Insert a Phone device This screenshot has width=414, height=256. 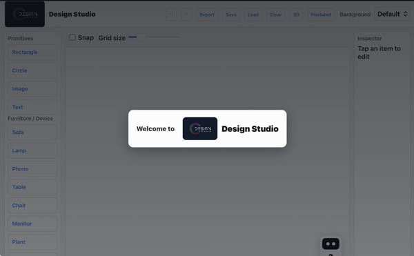[x=32, y=169]
